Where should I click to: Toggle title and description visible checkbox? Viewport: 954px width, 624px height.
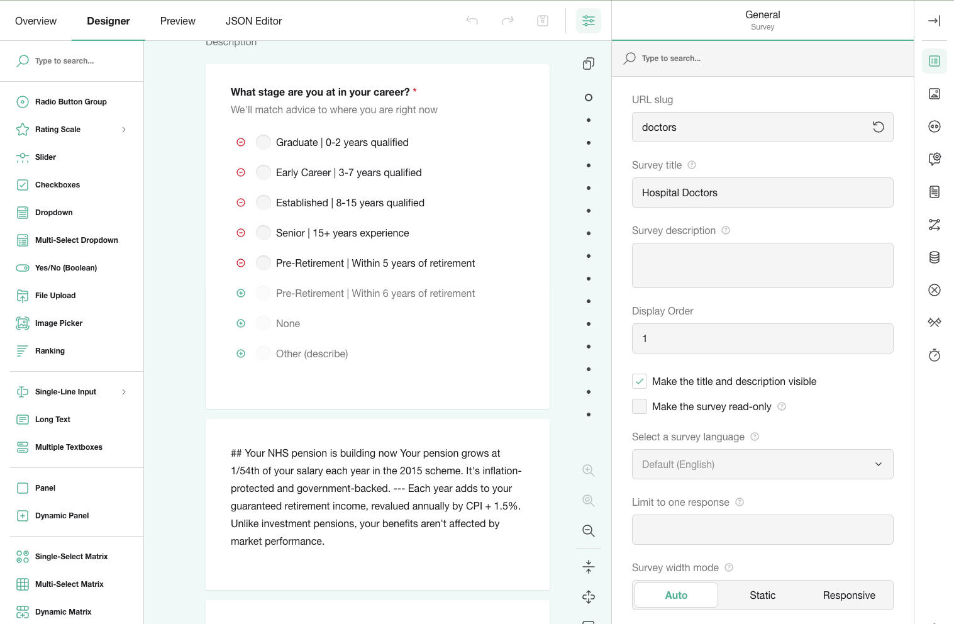pyautogui.click(x=640, y=381)
